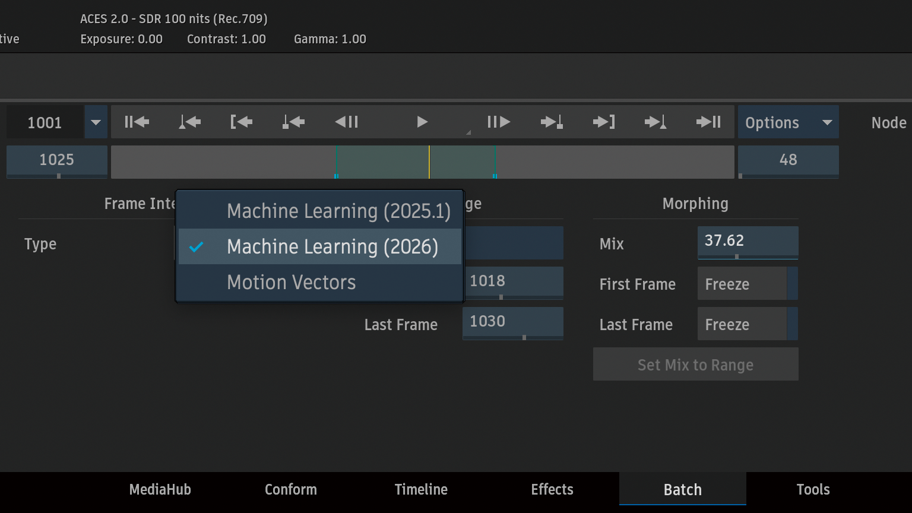912x513 pixels.
Task: Click the go to in-mark bracket icon
Action: point(241,122)
